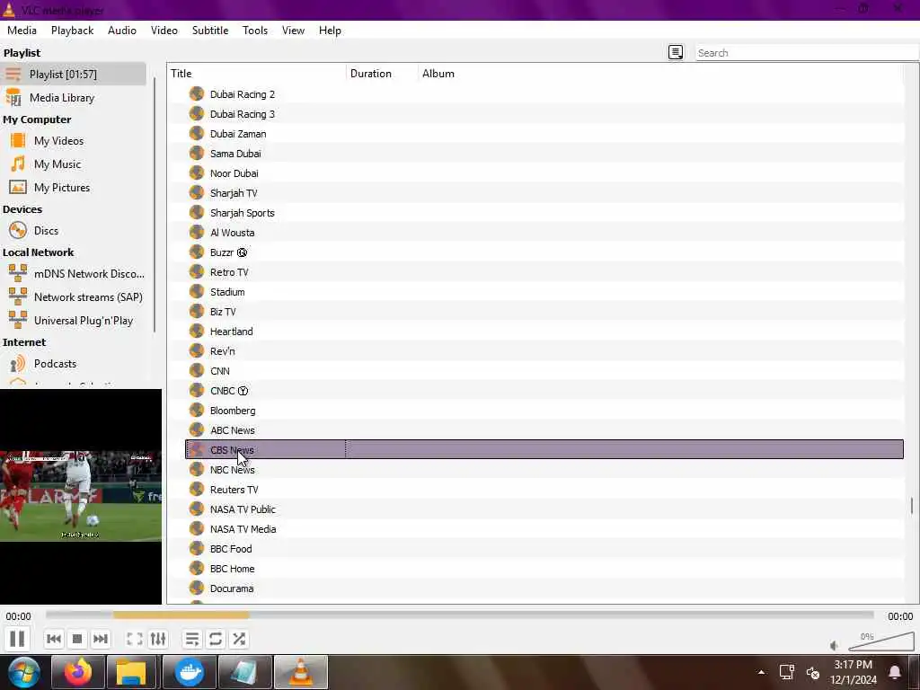The height and width of the screenshot is (690, 920).
Task: Open the Subtitle menu
Action: tap(210, 31)
